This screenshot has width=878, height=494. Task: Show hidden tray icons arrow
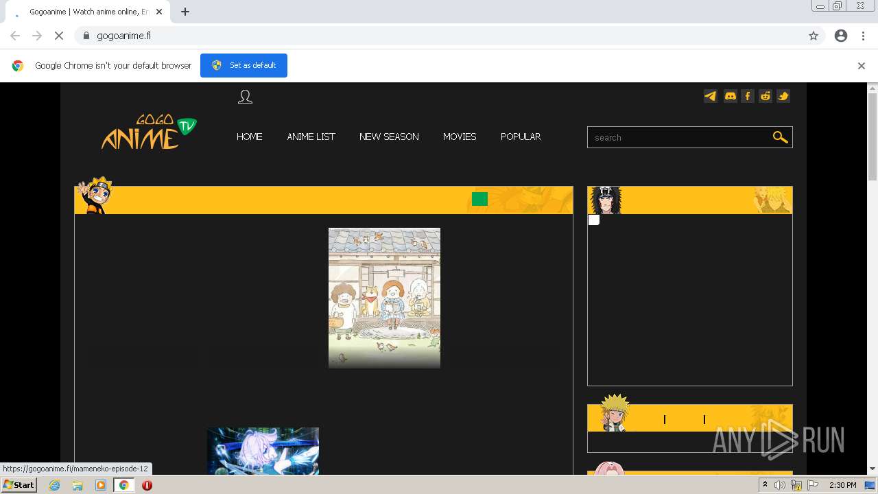(765, 485)
